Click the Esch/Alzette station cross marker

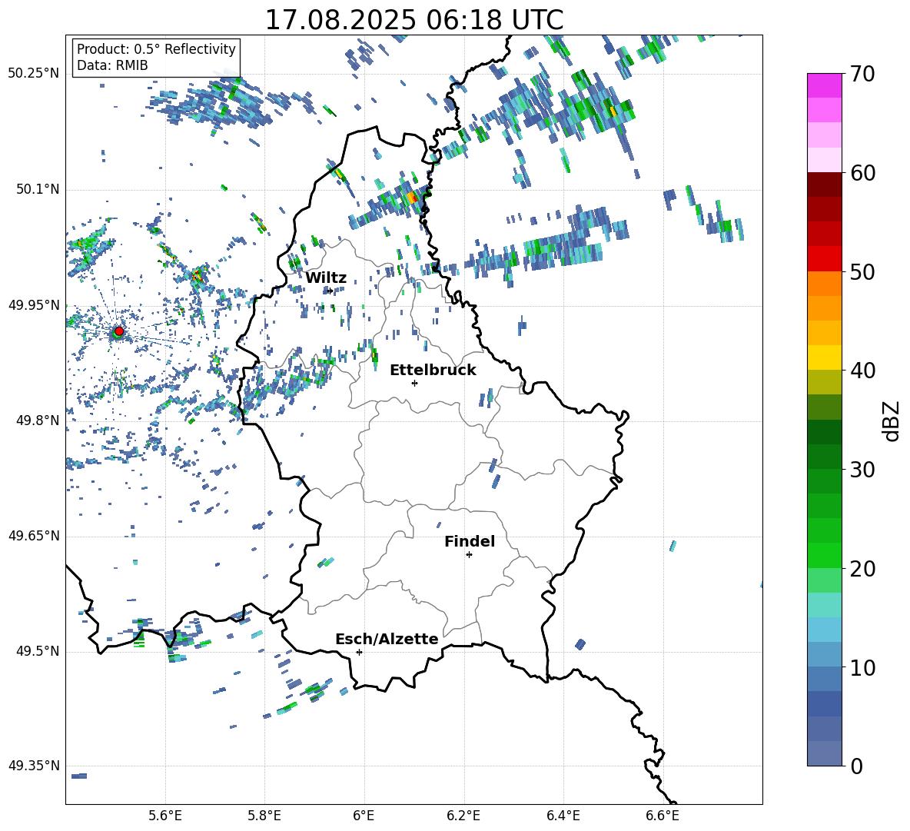click(359, 652)
